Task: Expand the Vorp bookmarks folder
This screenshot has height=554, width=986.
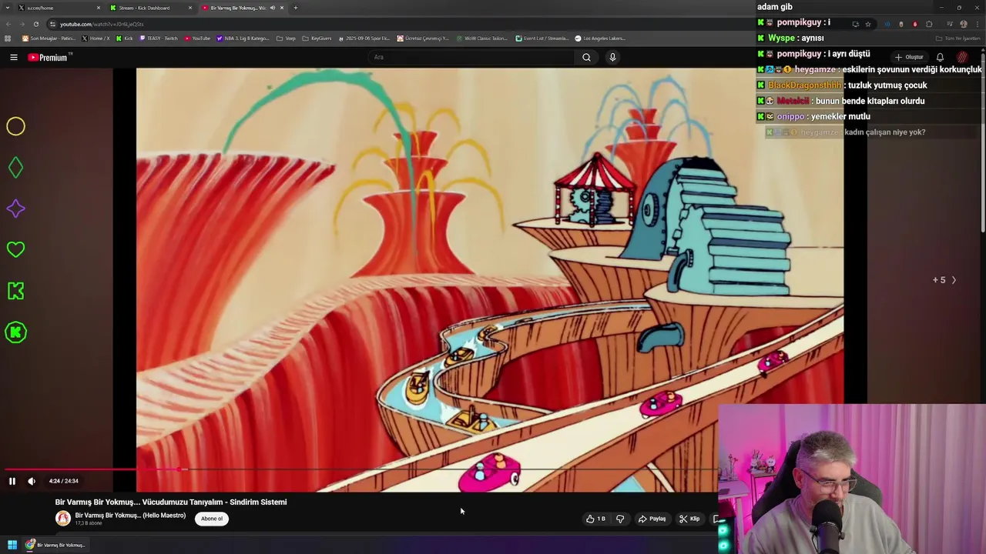Action: (286, 38)
